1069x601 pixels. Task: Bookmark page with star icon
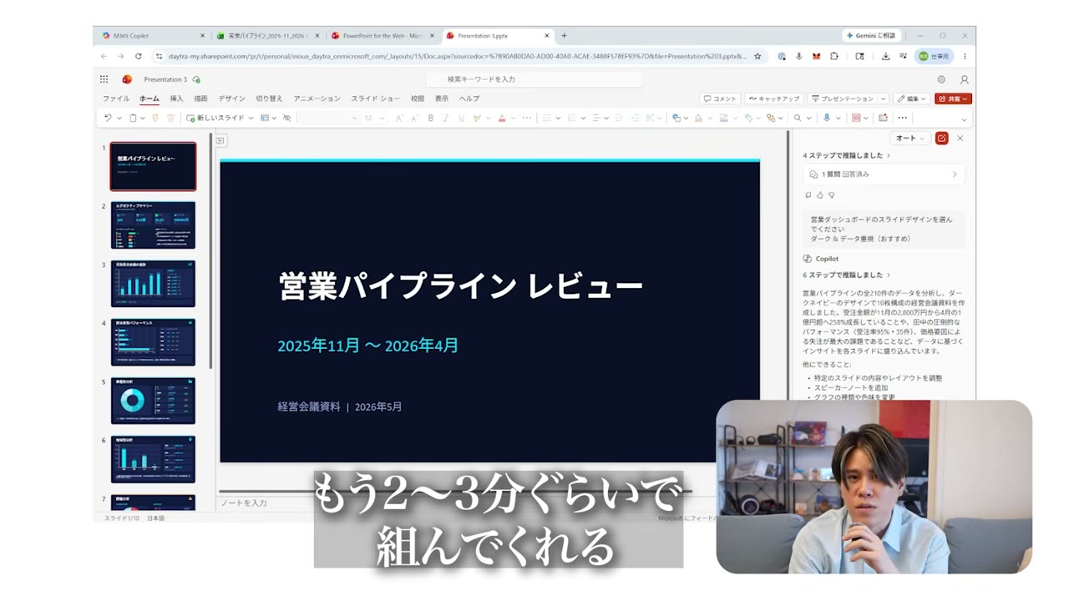tap(757, 57)
